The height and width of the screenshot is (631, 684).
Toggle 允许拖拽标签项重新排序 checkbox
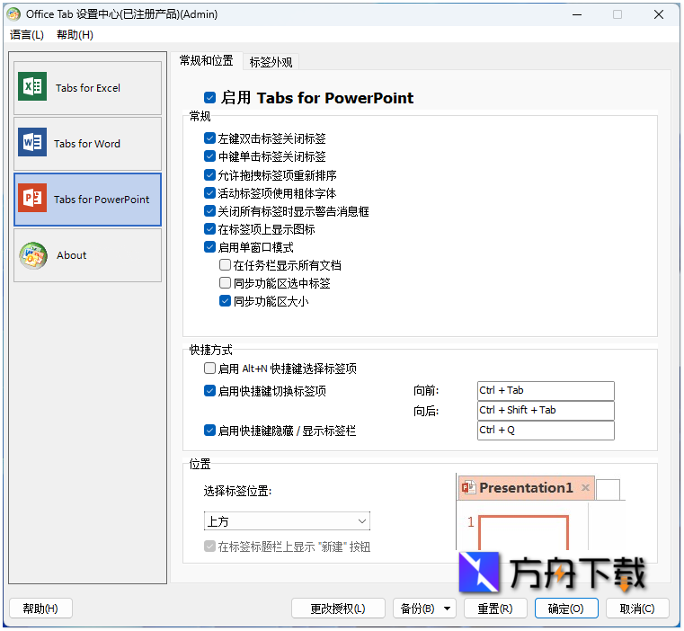(x=209, y=175)
